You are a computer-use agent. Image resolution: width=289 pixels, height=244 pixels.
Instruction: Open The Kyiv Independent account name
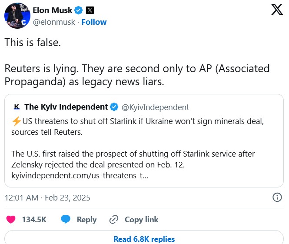[x=66, y=107]
